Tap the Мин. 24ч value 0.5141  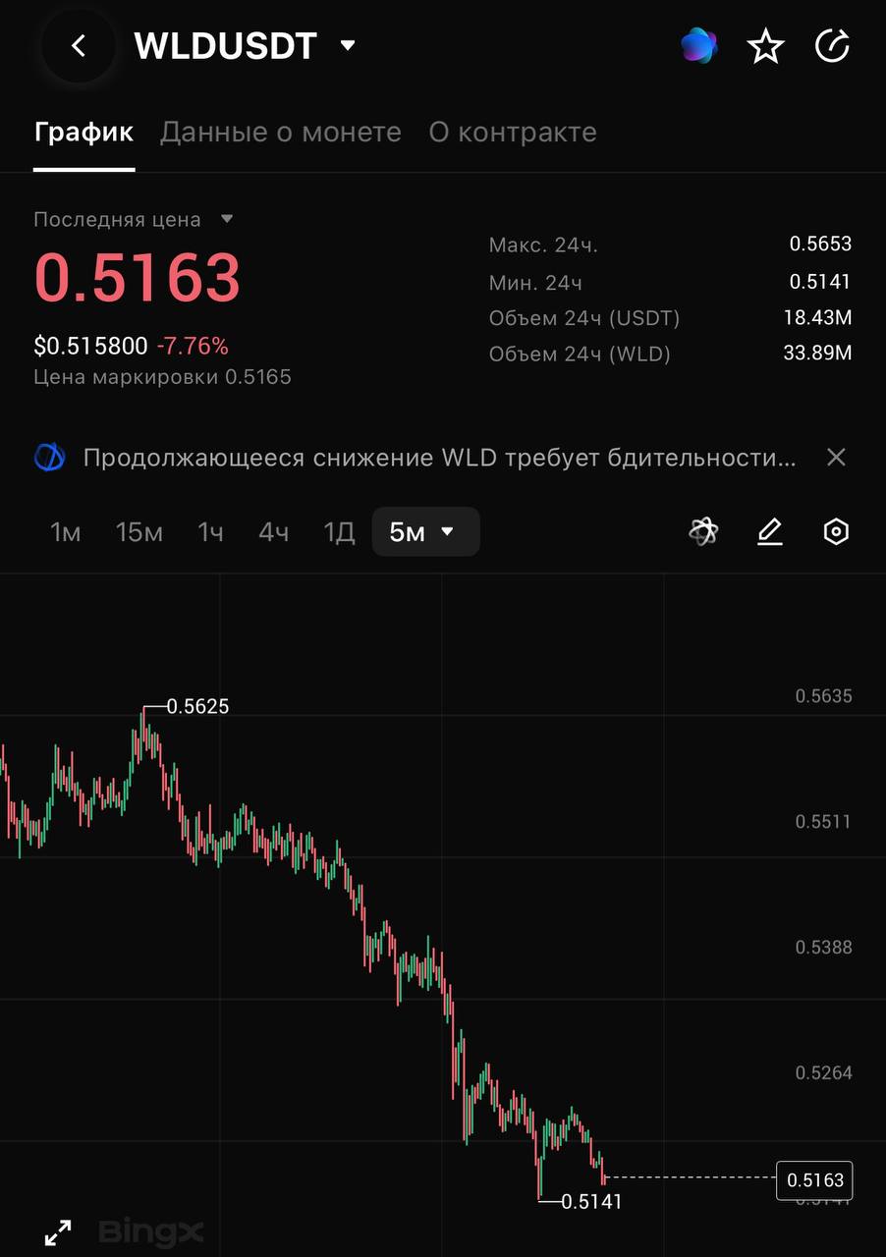(x=820, y=281)
